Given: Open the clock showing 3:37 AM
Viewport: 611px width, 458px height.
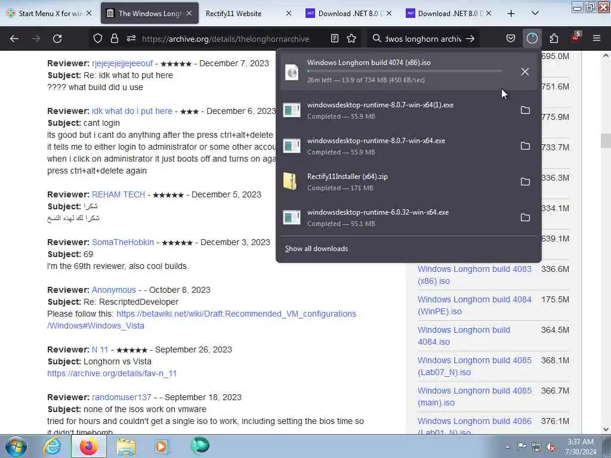Looking at the screenshot, I should [581, 447].
